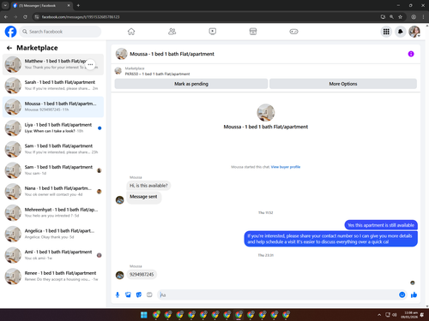429x321 pixels.
Task: Open the apps grid menu icon
Action: (x=386, y=32)
